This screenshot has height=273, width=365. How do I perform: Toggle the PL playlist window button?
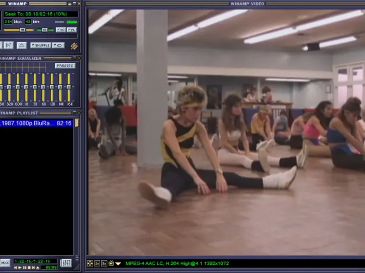click(x=72, y=30)
